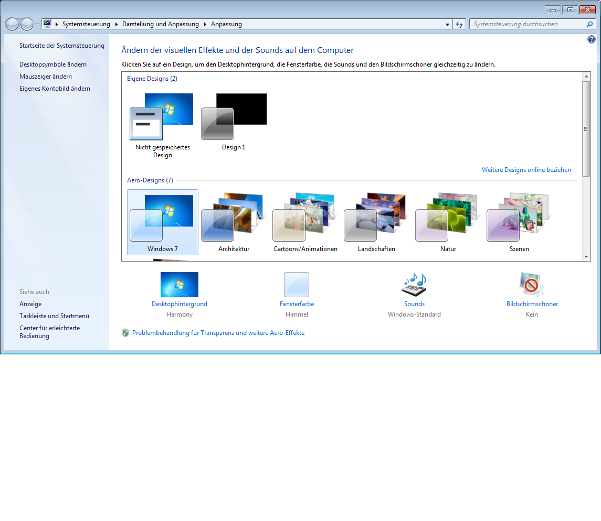Open the Anzeige link
Image resolution: width=601 pixels, height=521 pixels.
(30, 304)
